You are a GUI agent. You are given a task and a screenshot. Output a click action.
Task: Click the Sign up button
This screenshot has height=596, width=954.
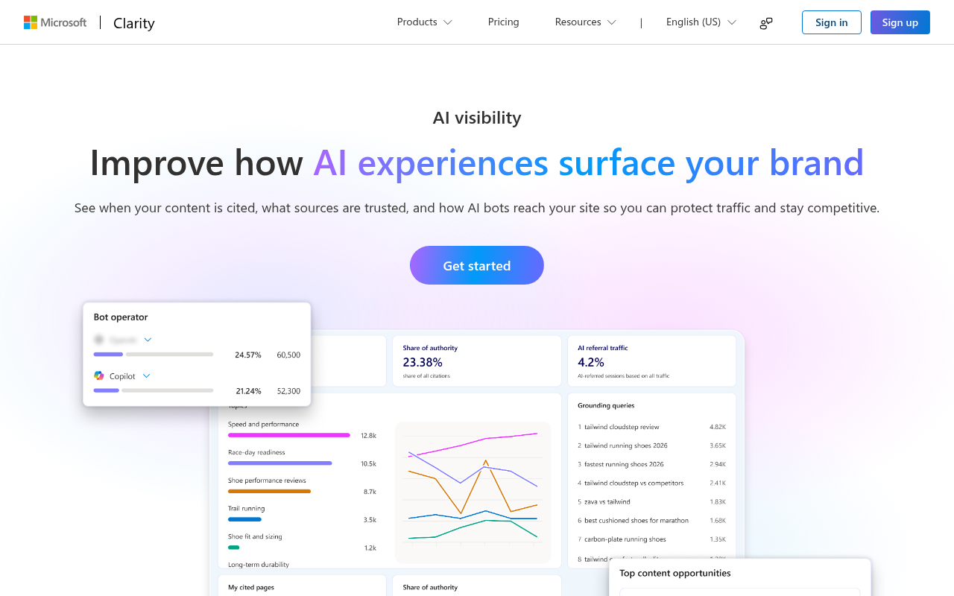click(x=900, y=22)
